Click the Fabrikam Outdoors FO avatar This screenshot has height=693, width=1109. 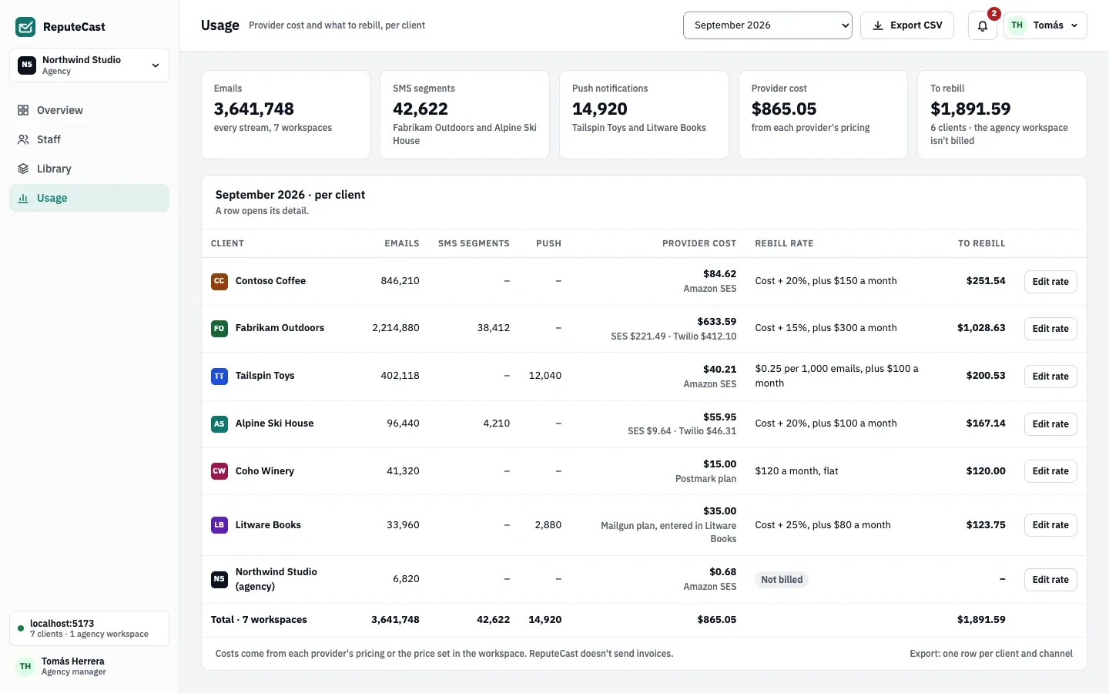click(219, 328)
